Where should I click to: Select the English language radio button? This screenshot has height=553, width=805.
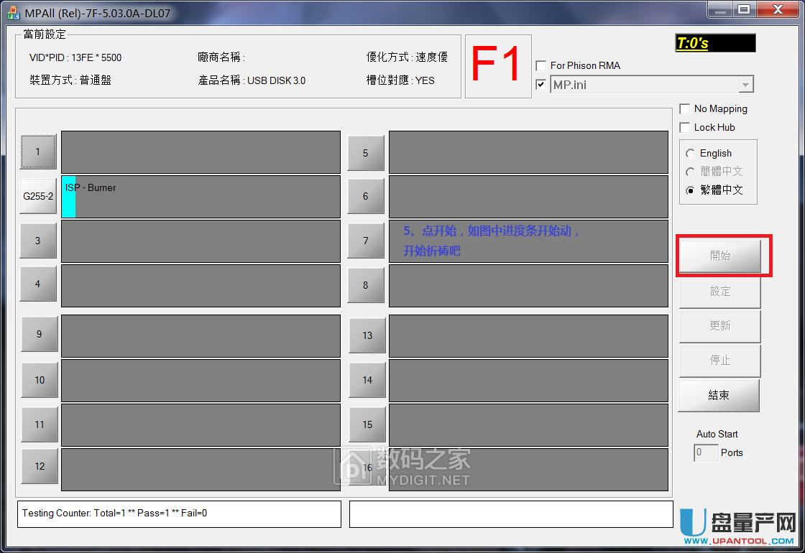(692, 153)
